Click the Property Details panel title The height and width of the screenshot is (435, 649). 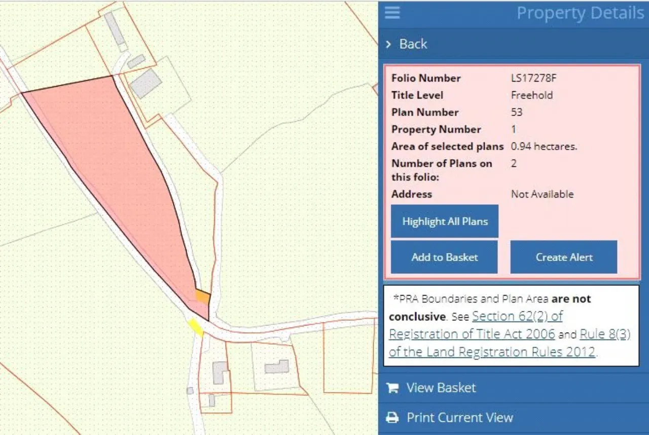pos(580,13)
